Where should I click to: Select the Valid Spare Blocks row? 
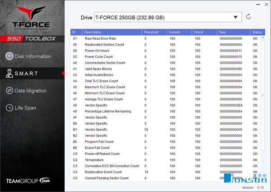[166, 69]
